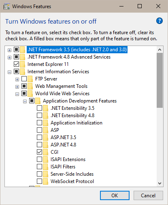
Task: Click the folder icon next to ASP.NET 4.8
Action: pos(45,145)
